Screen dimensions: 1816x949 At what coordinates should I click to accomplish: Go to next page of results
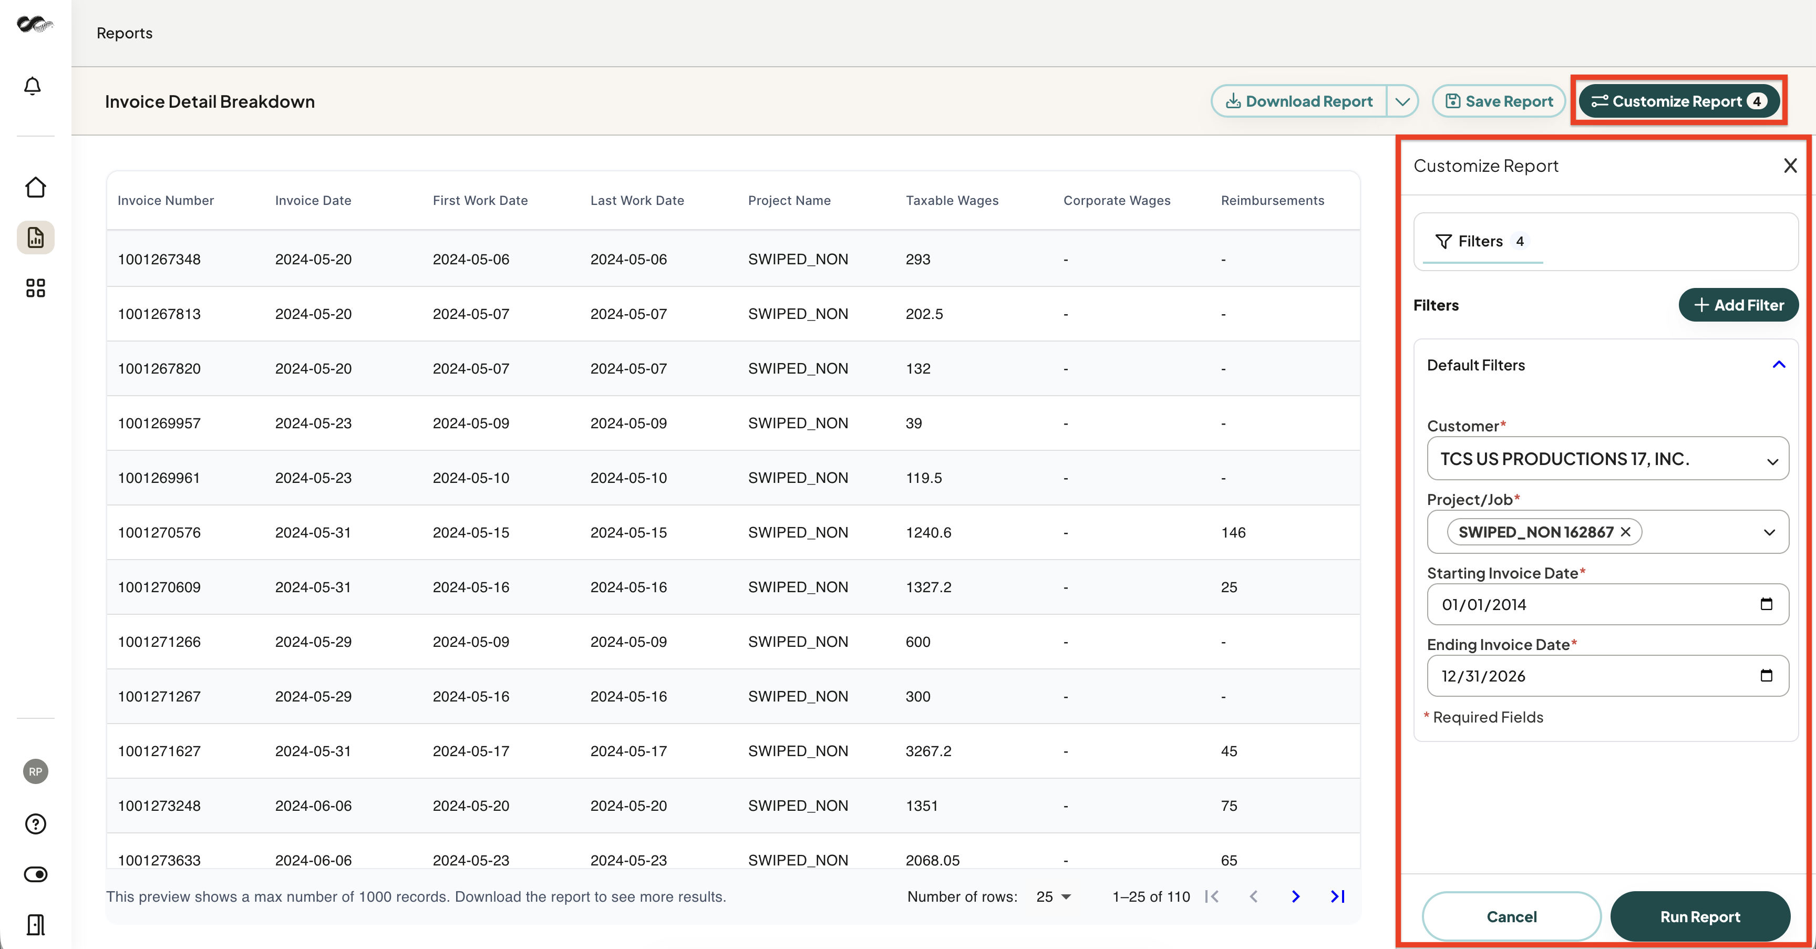pyautogui.click(x=1296, y=896)
